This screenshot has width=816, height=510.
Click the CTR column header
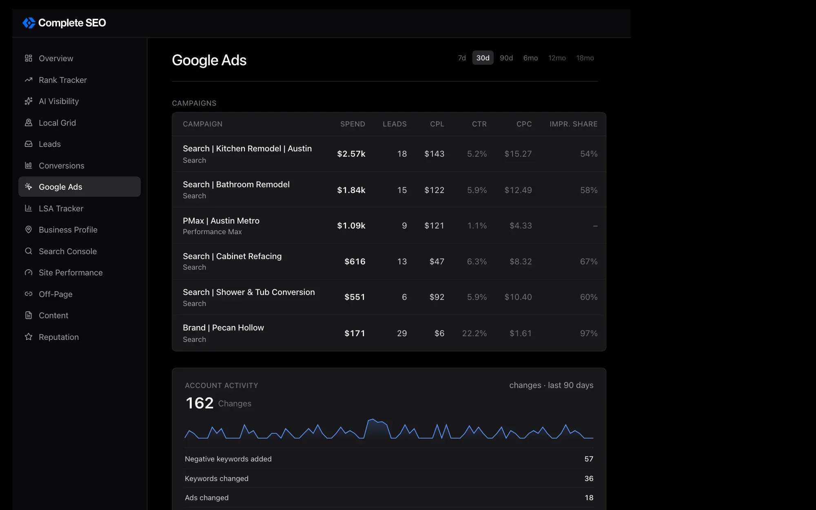click(479, 124)
